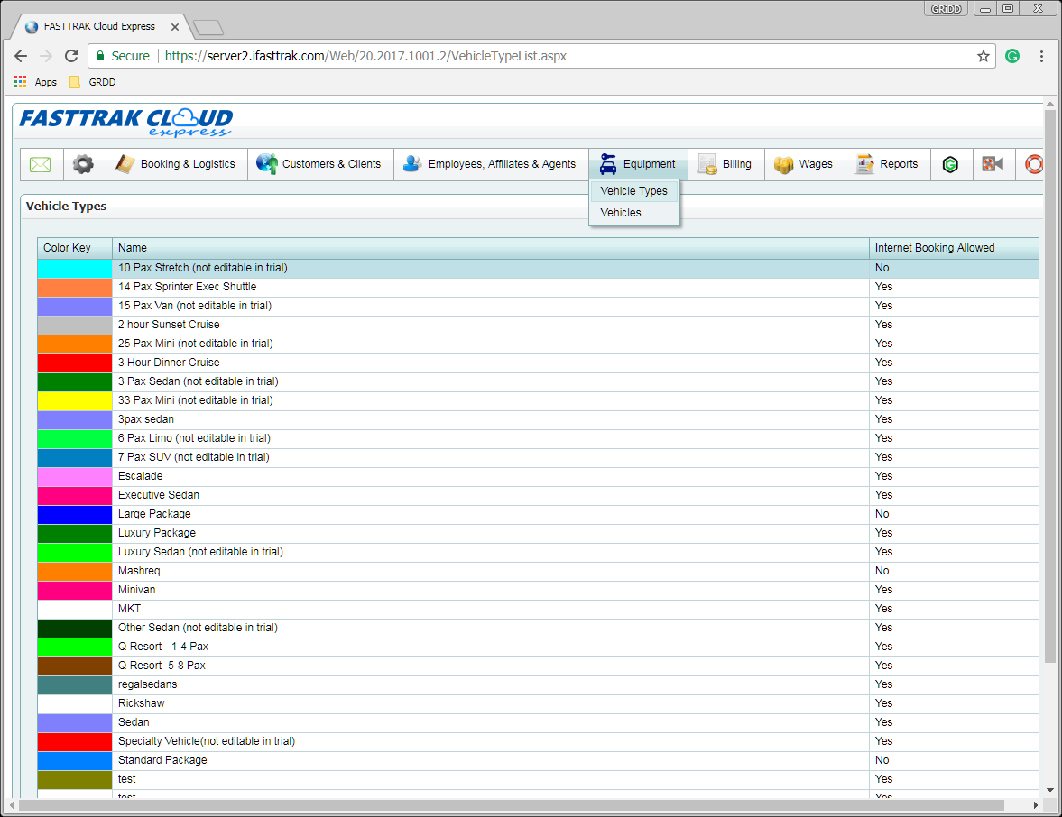
Task: Close the FASTTRAK Cloud Express tab
Action: 175,27
